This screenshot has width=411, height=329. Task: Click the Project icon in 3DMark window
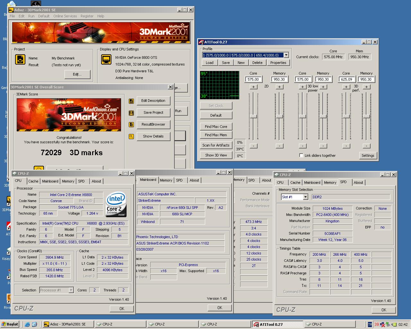pos(20,60)
